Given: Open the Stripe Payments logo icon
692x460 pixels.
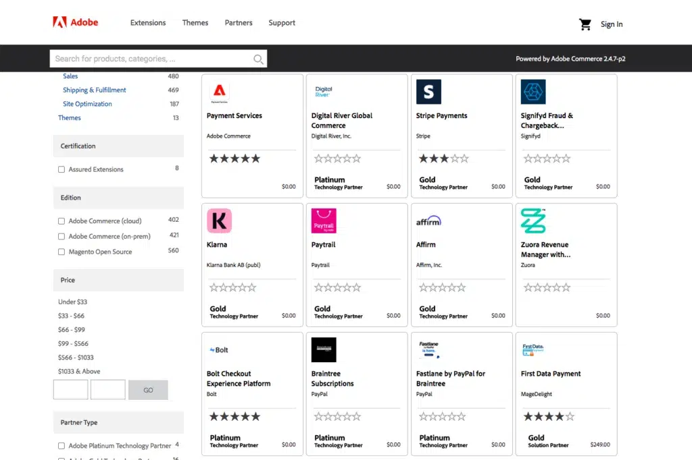Looking at the screenshot, I should [428, 92].
